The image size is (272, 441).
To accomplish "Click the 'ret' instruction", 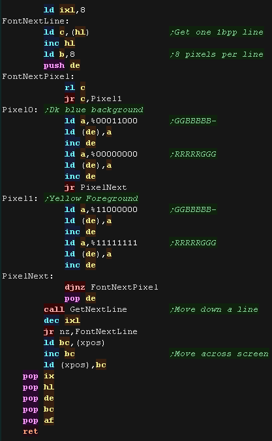I will [31, 431].
